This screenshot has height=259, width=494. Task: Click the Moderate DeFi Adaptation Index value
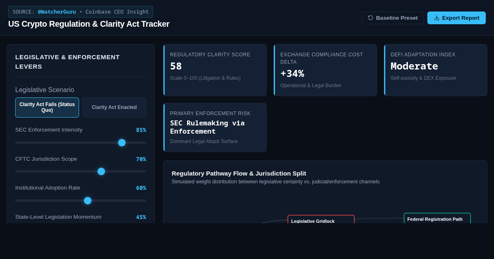414,66
